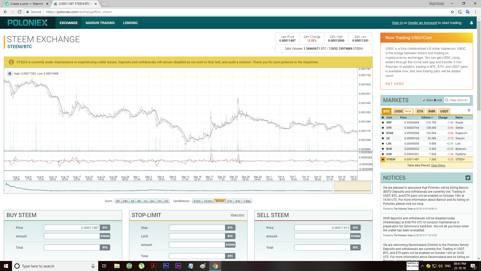Unstar the XRP market row
The image size is (481, 271).
[x=383, y=123]
